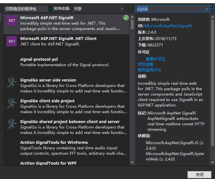The height and width of the screenshot is (179, 215).
Task: Click the SignalGo shared project icon
Action: (12, 124)
